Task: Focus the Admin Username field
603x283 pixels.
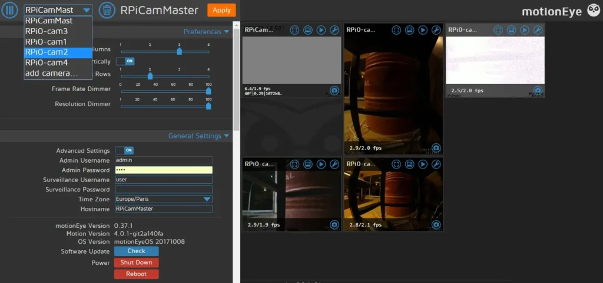Action: [x=164, y=160]
